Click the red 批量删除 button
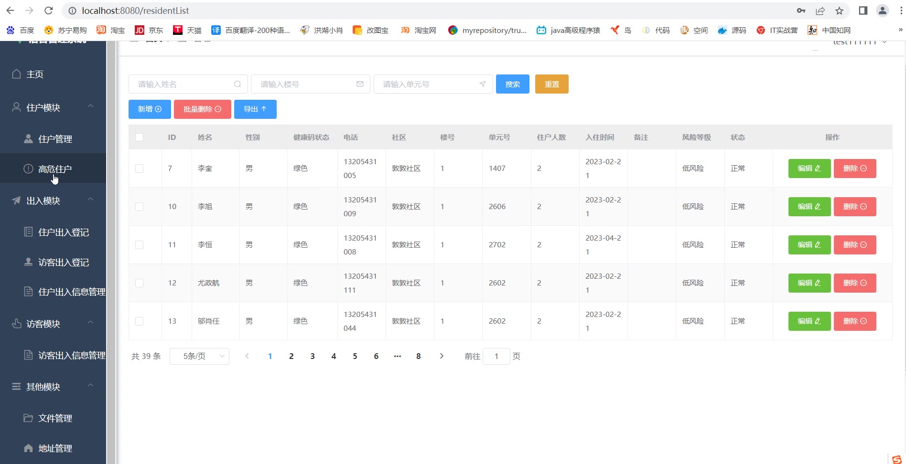 [202, 109]
